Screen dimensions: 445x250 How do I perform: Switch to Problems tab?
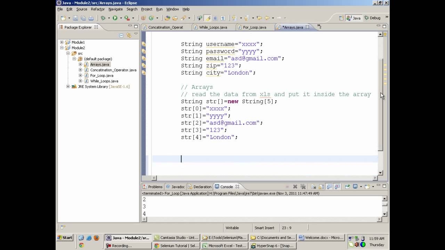coord(153,187)
